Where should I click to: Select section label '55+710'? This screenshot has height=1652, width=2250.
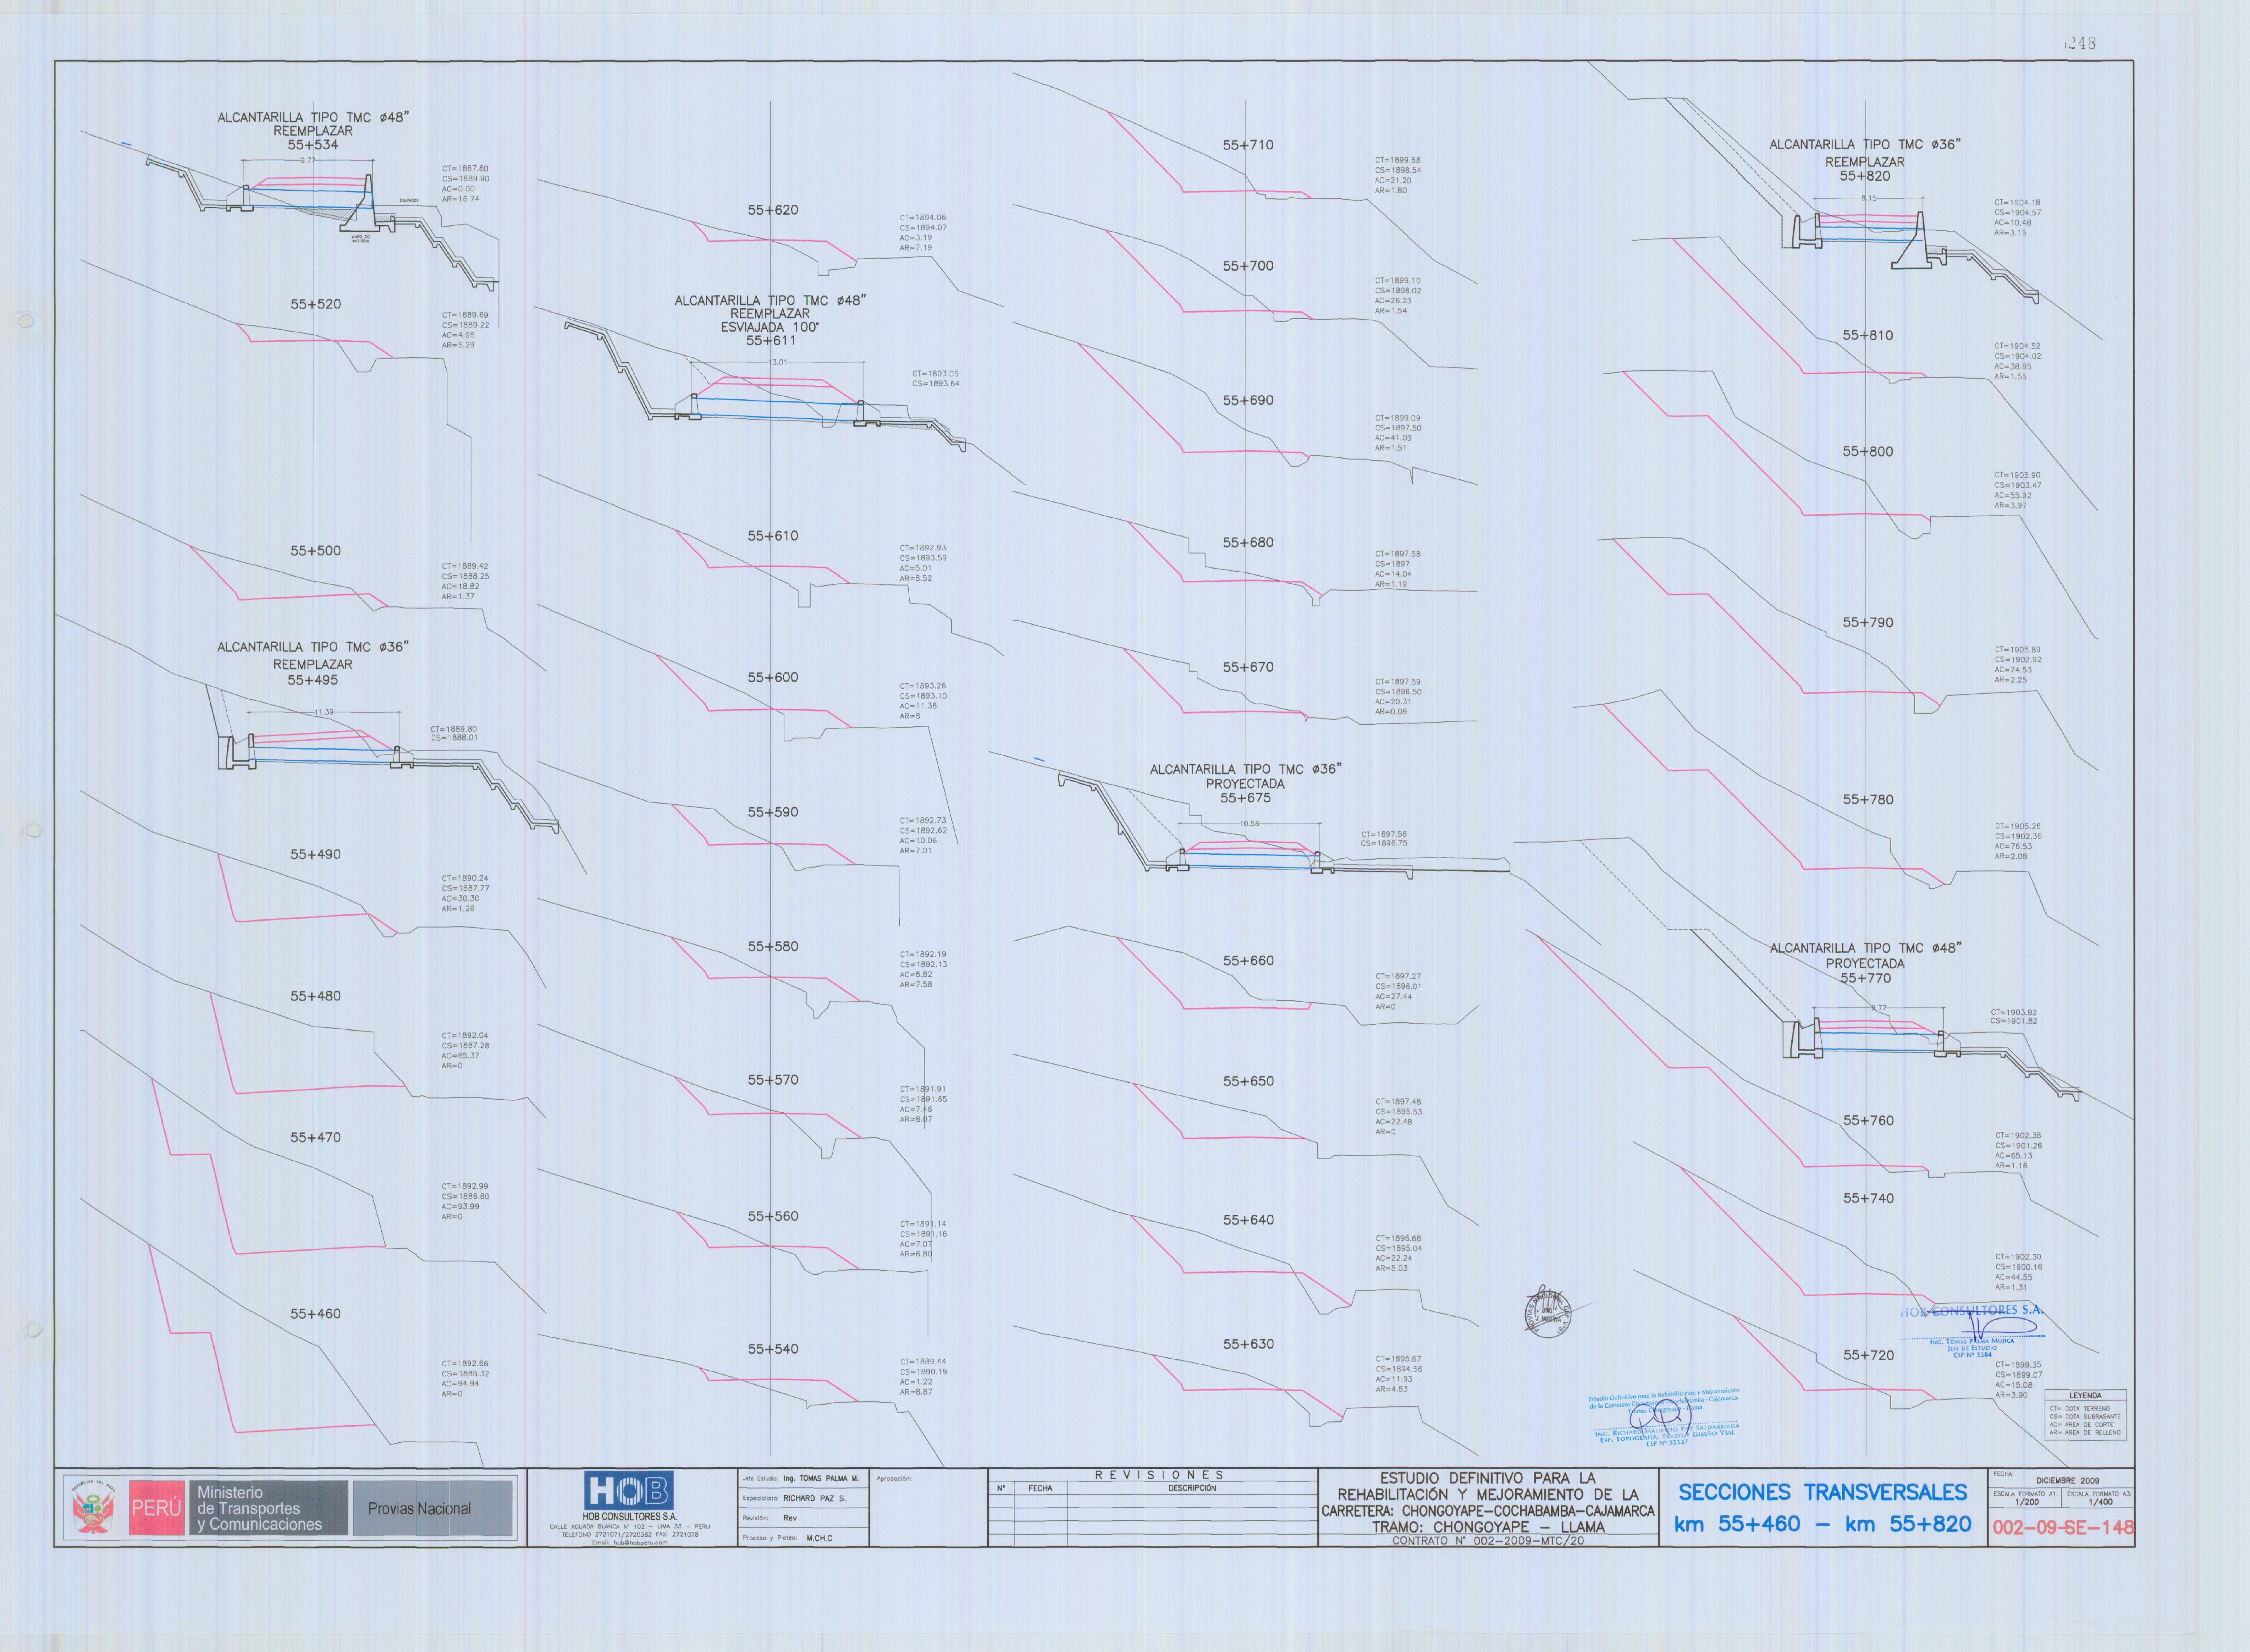point(1248,145)
